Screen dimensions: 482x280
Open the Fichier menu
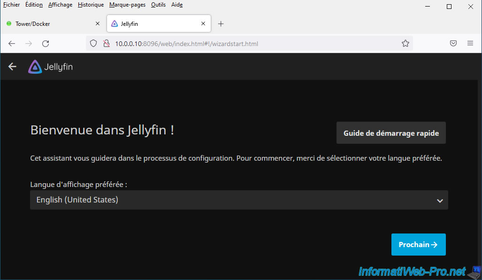point(11,5)
